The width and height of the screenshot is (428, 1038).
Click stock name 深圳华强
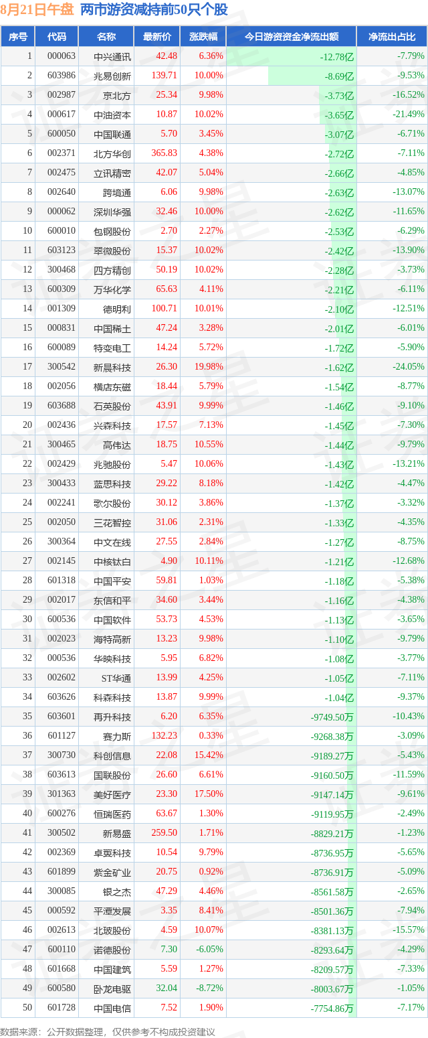pyautogui.click(x=112, y=212)
